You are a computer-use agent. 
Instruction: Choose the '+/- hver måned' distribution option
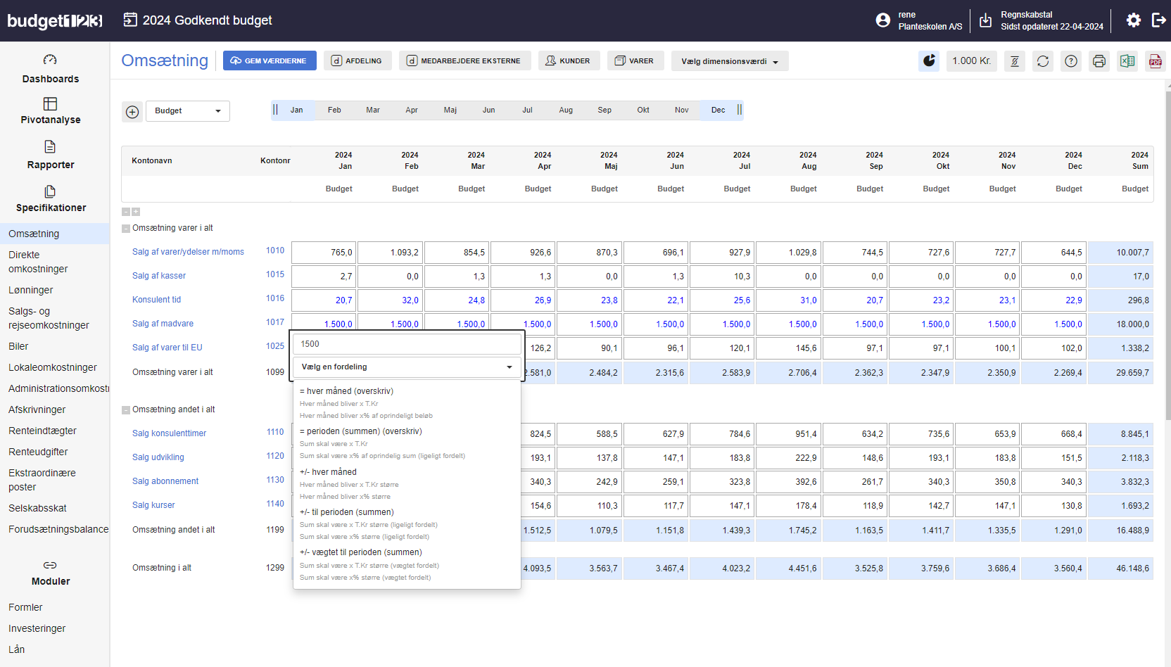(x=329, y=472)
